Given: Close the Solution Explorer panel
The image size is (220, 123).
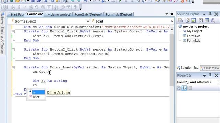Looking at the screenshot, I should [216, 14].
